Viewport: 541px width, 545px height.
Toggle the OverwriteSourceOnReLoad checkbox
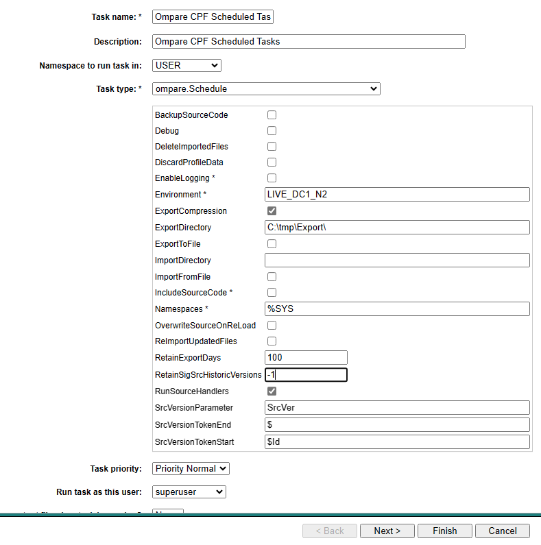pos(272,326)
